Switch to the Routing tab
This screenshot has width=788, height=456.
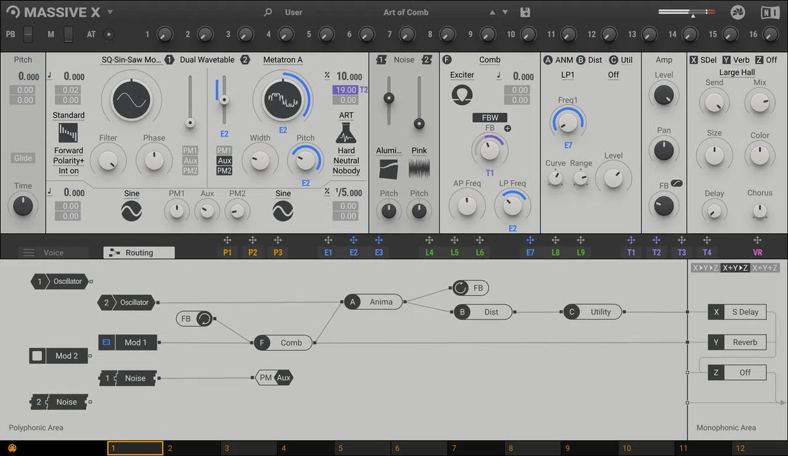(138, 252)
